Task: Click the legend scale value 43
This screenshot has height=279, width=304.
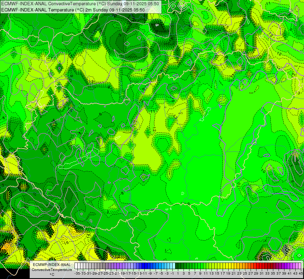Action: (295, 273)
